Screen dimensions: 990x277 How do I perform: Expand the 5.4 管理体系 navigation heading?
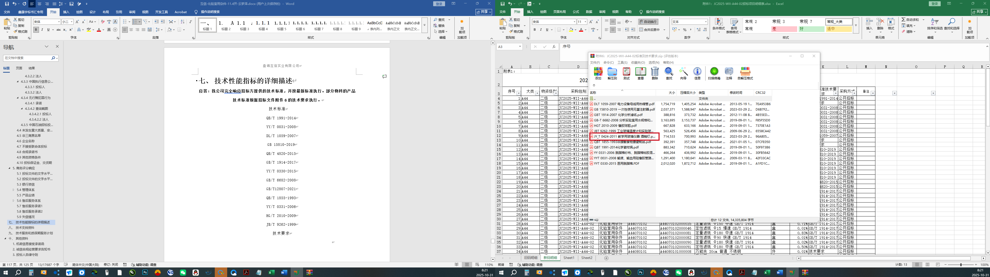(13, 190)
